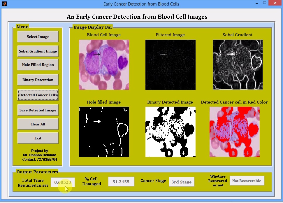Run the Hole Filled Region operation
This screenshot has height=203, width=283.
tap(38, 64)
